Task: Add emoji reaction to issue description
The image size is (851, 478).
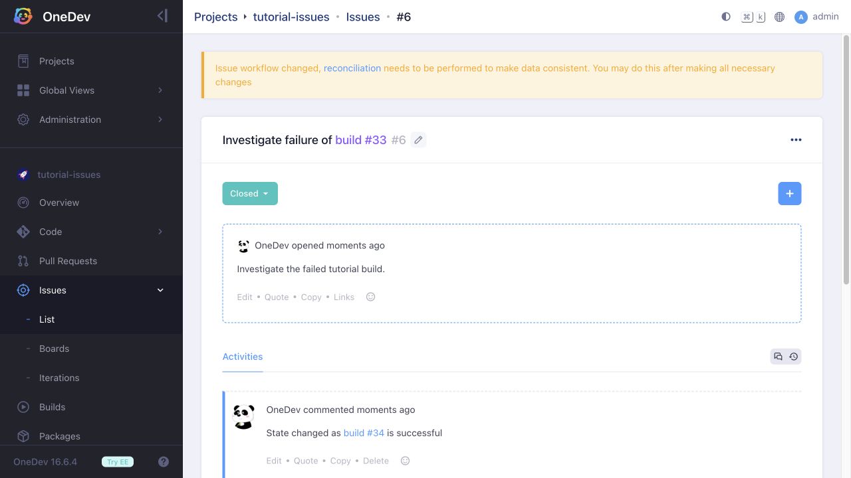Action: 371,297
